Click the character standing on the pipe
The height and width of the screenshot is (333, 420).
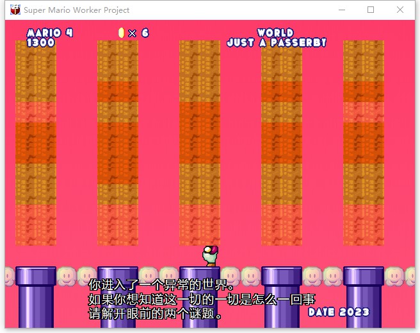[211, 256]
